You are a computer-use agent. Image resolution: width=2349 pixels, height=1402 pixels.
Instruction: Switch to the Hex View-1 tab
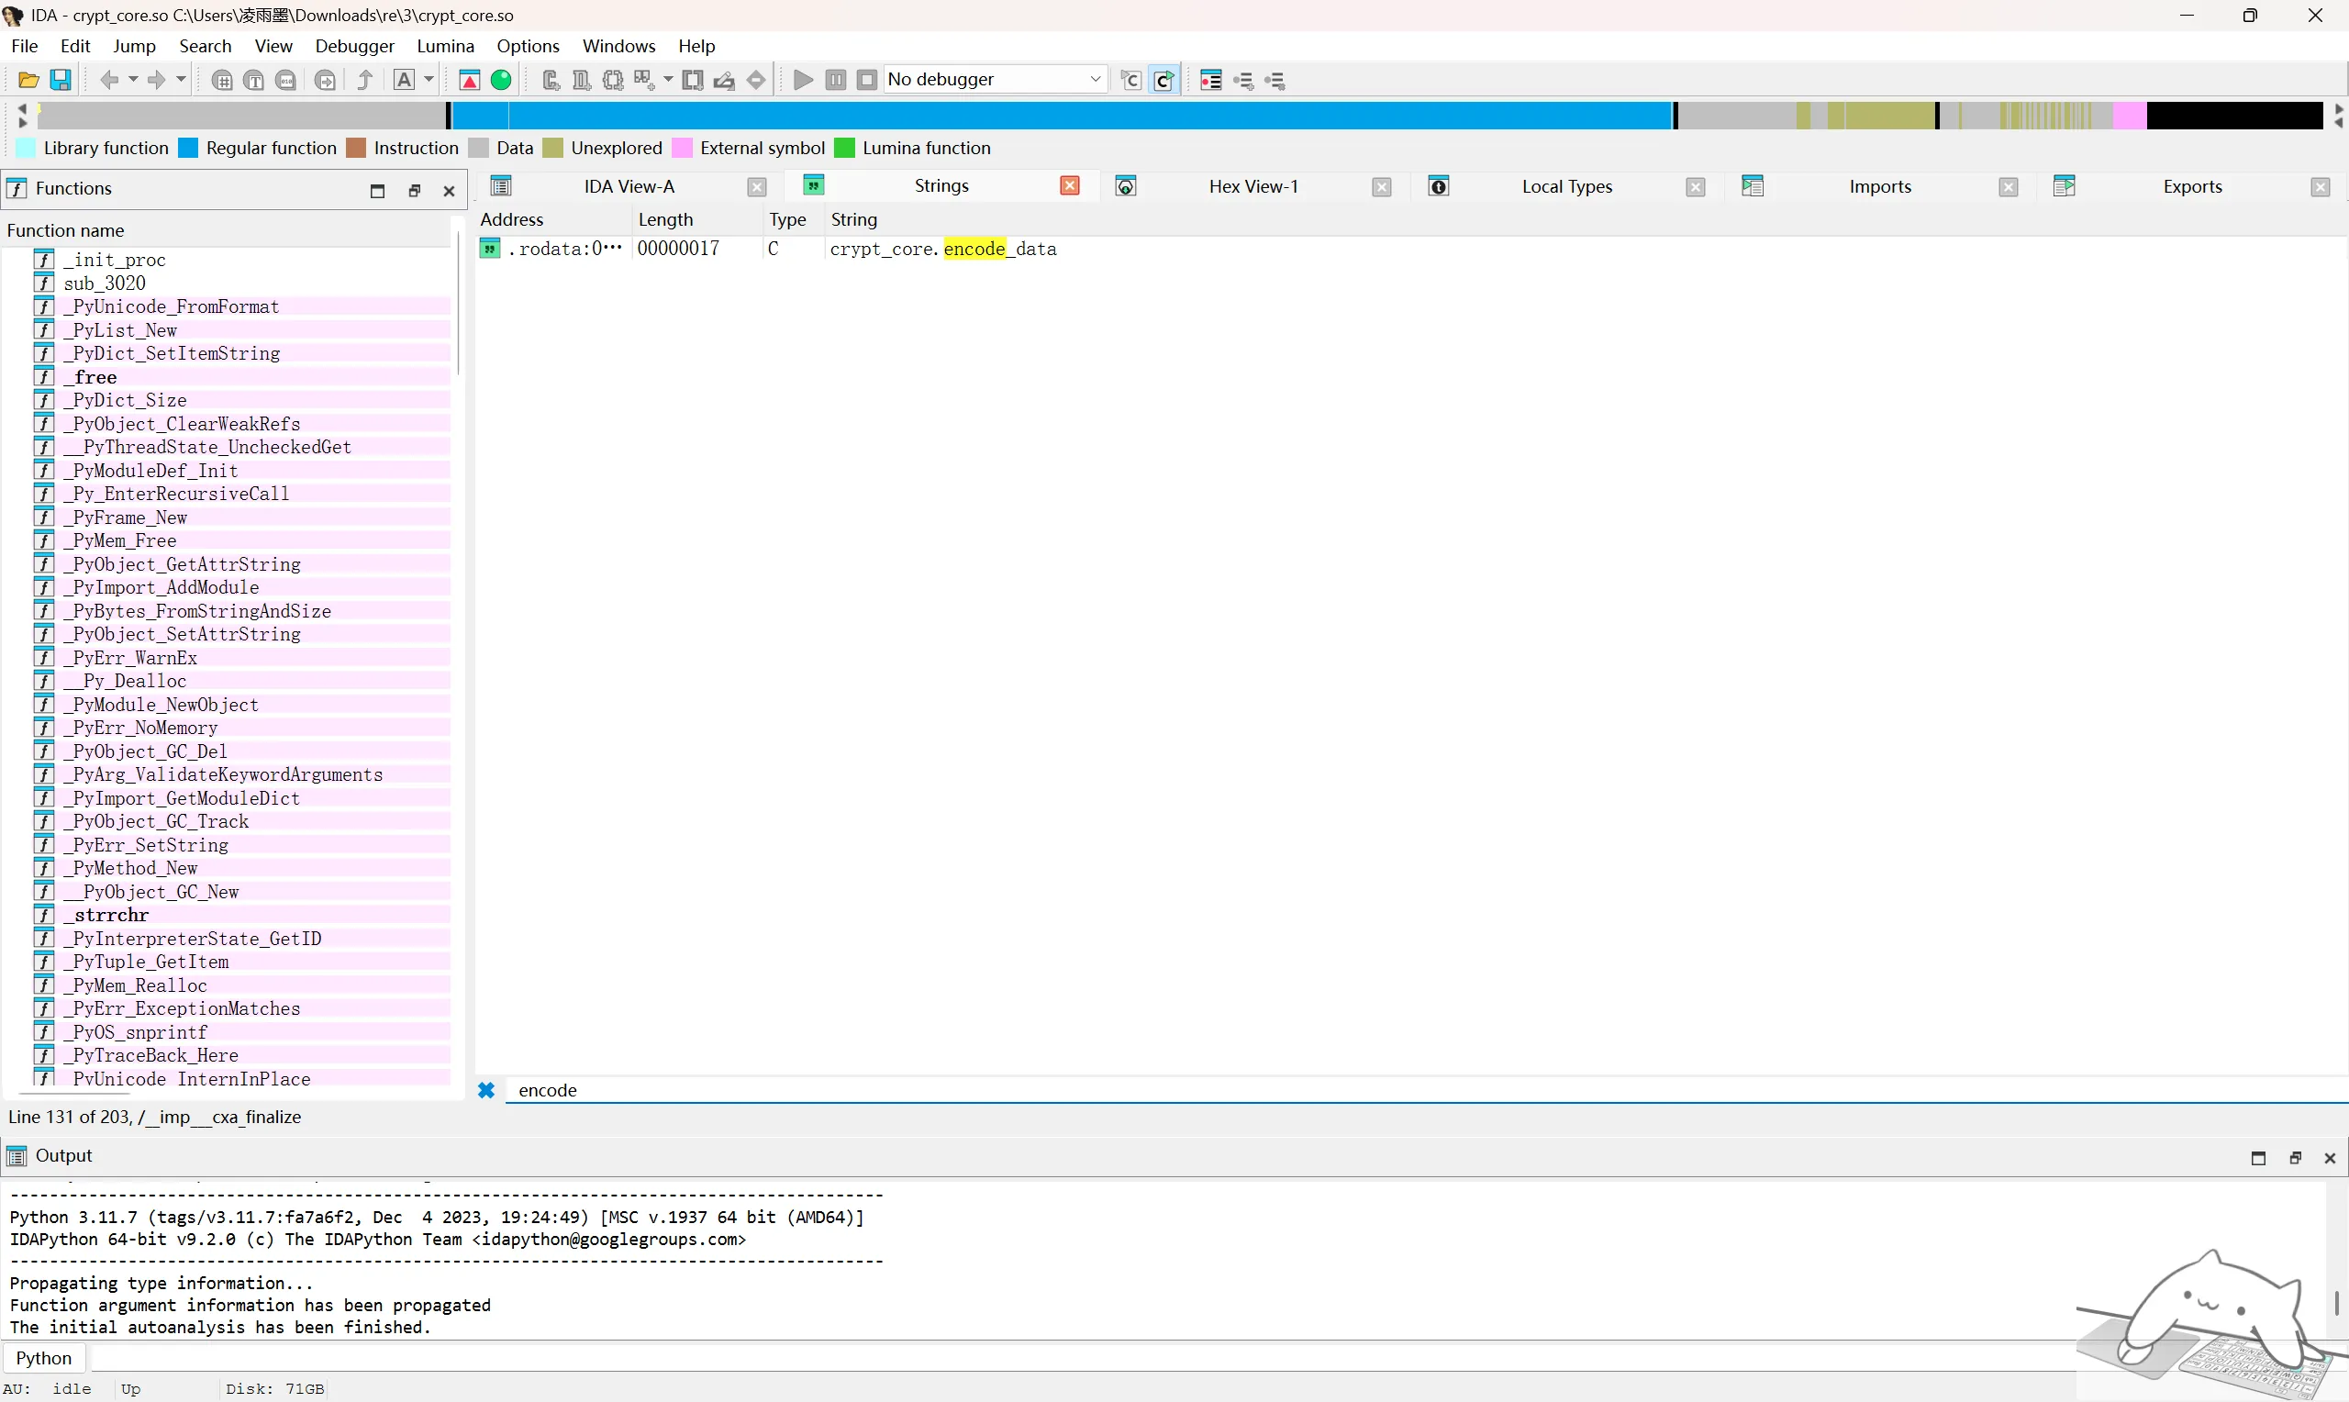pyautogui.click(x=1253, y=186)
